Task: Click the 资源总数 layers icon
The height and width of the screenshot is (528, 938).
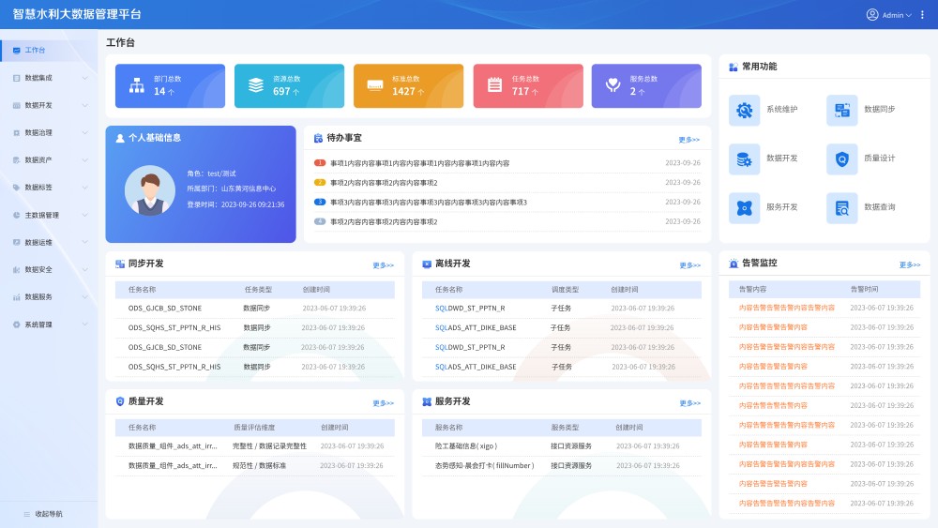Action: pyautogui.click(x=256, y=85)
